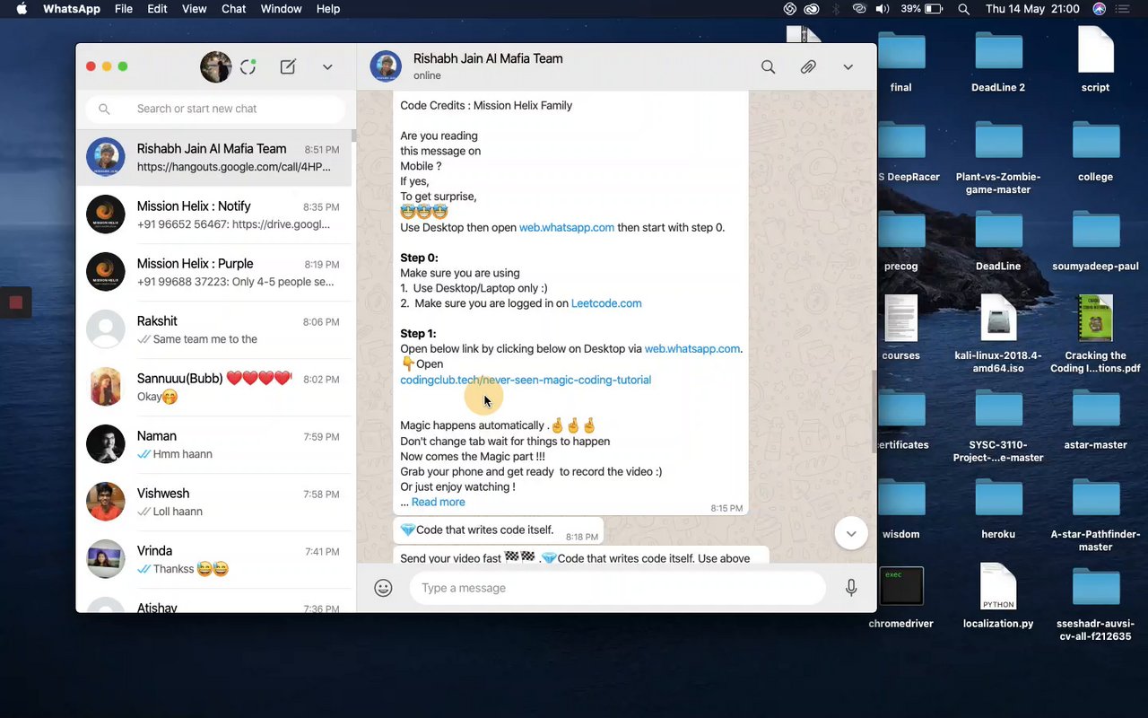Open the Sannuuu(Bubb) chat
Viewport: 1148px width, 718px height.
(215, 387)
